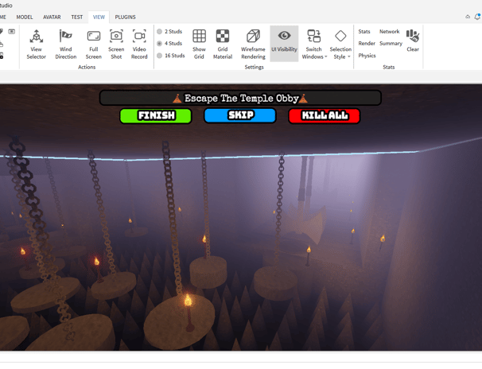The height and width of the screenshot is (369, 482).
Task: Enable Wireframe Rendering
Action: (x=253, y=45)
